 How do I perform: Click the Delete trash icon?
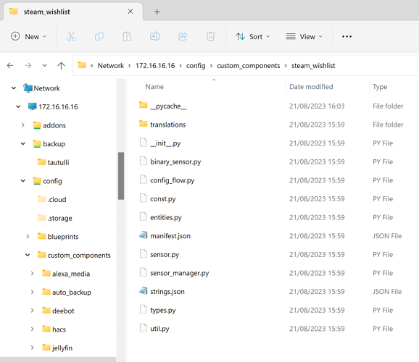click(x=210, y=36)
